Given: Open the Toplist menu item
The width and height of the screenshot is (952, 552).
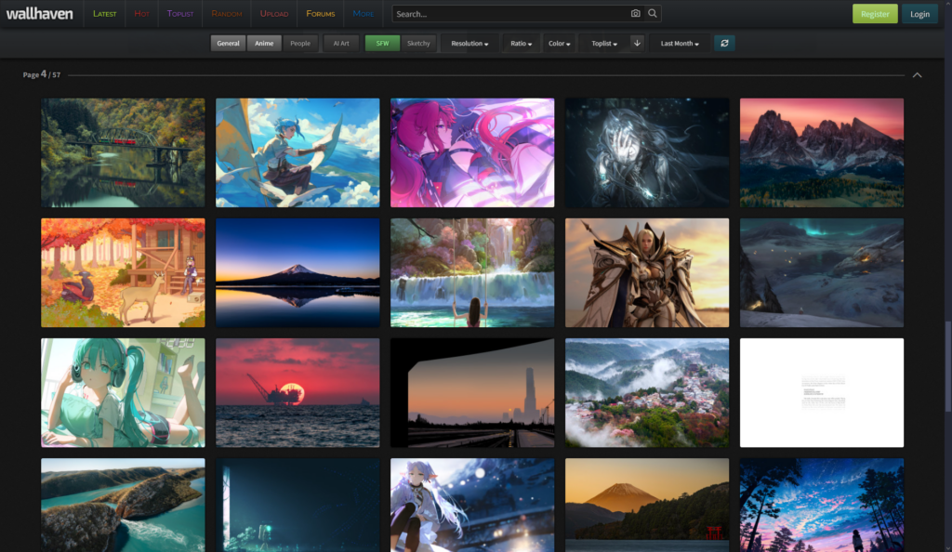Looking at the screenshot, I should tap(180, 13).
